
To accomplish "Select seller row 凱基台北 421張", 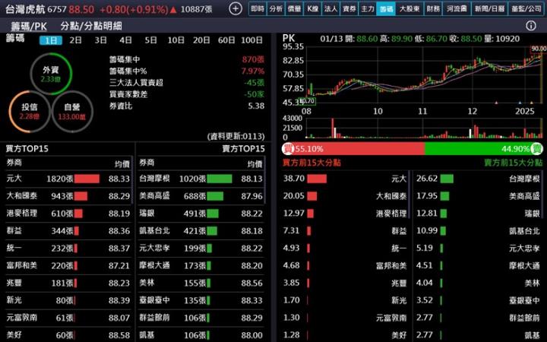I will [x=201, y=231].
